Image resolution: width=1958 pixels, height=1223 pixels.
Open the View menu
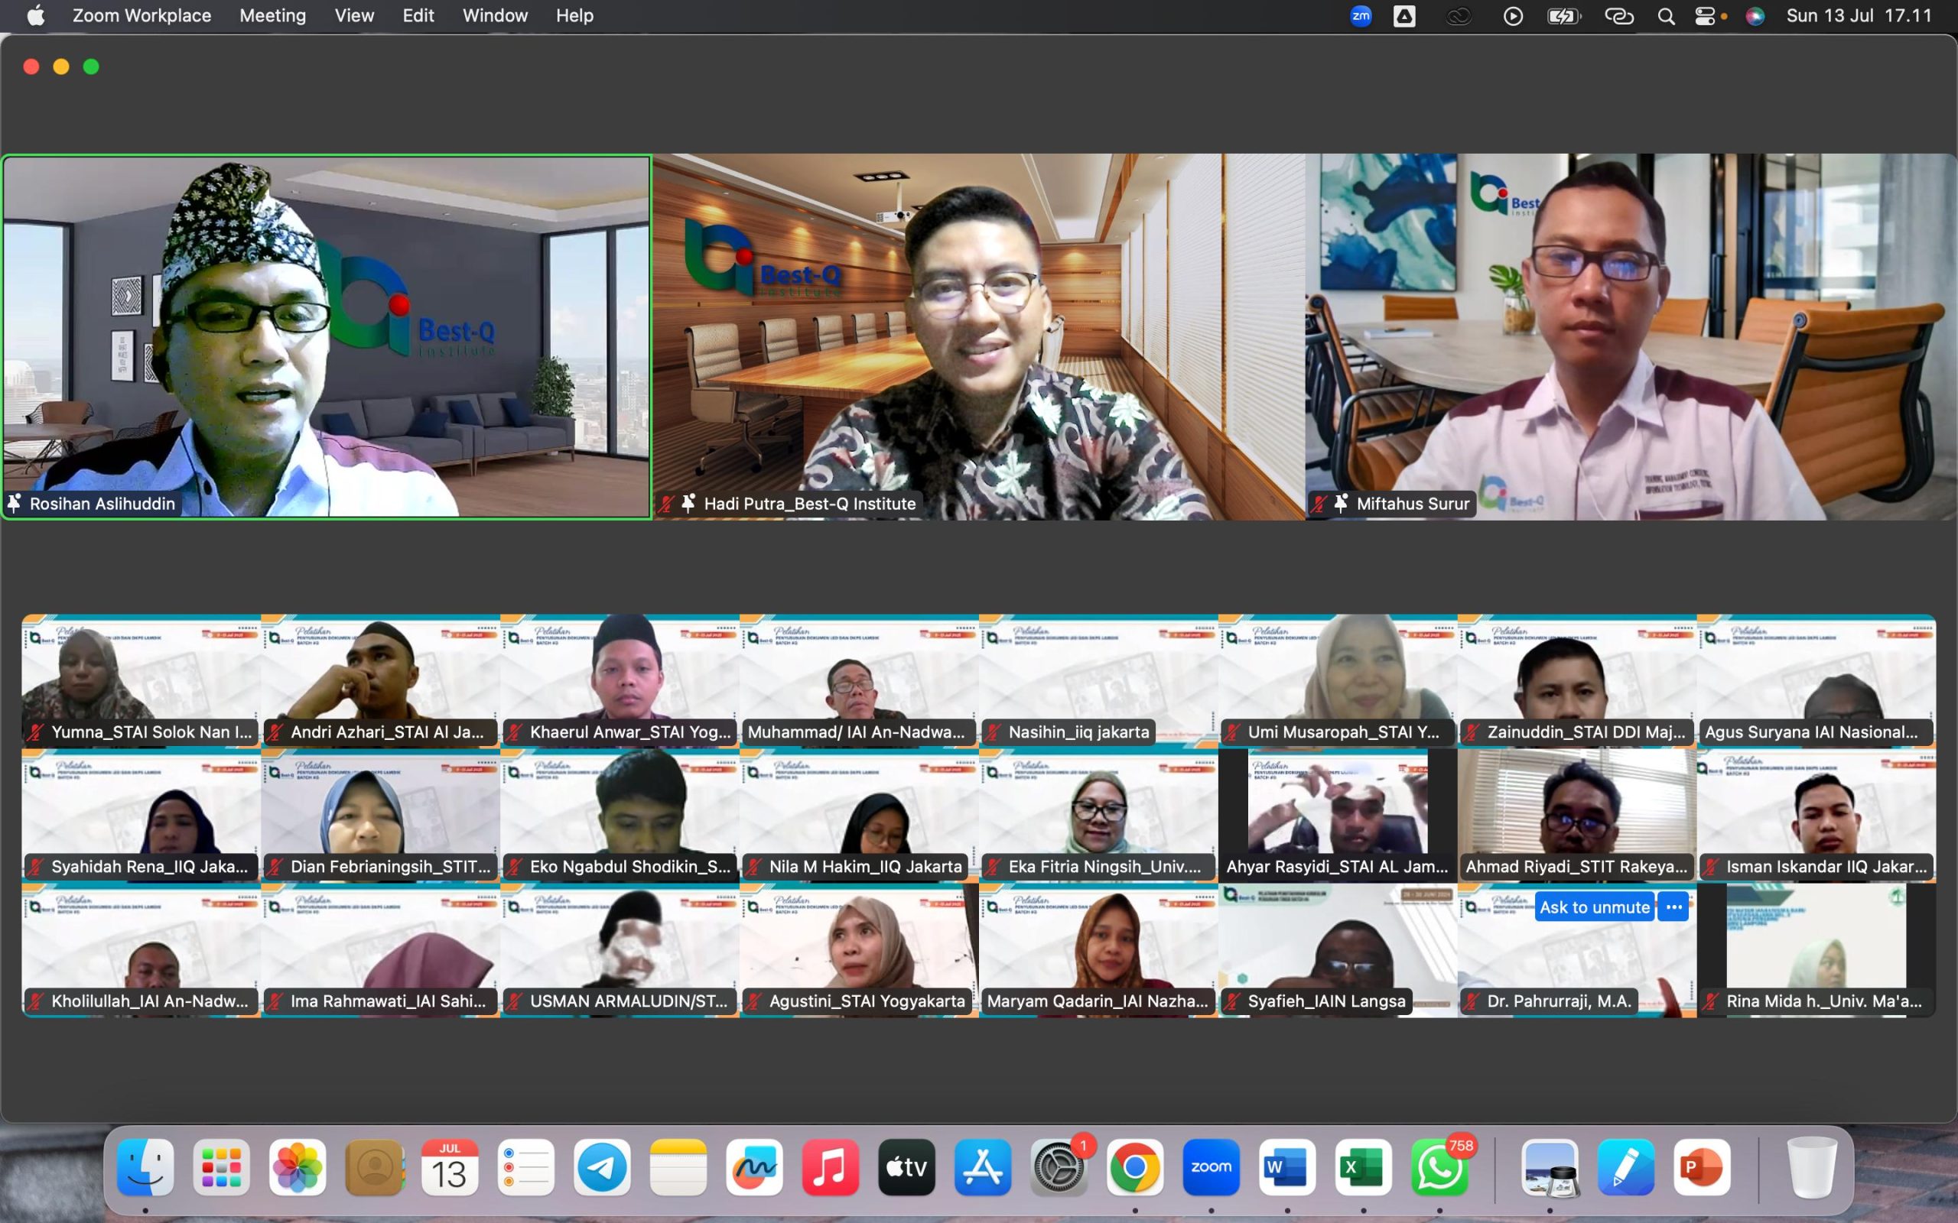click(x=354, y=16)
